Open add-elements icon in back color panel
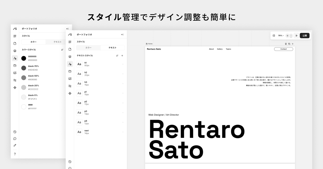 click(x=15, y=36)
